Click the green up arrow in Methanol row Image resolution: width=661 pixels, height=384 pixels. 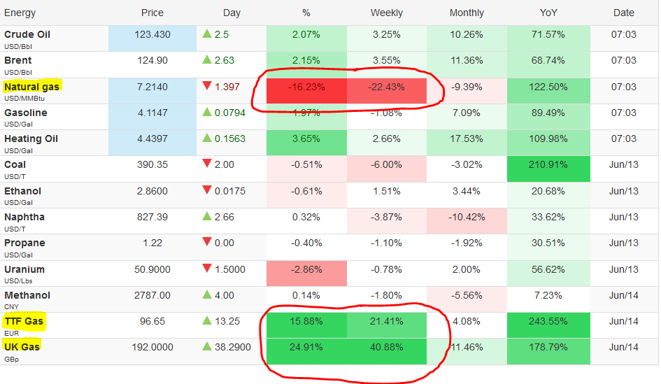(206, 294)
